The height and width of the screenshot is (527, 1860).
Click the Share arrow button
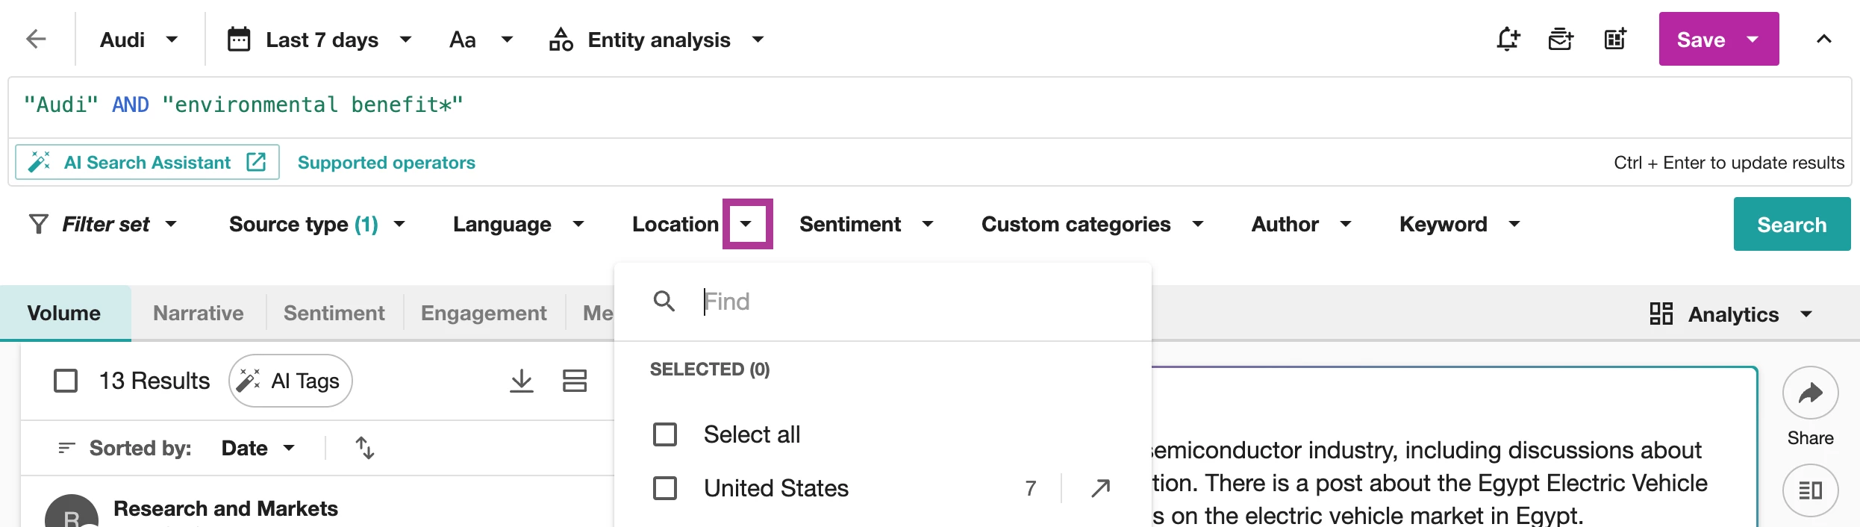pos(1810,393)
